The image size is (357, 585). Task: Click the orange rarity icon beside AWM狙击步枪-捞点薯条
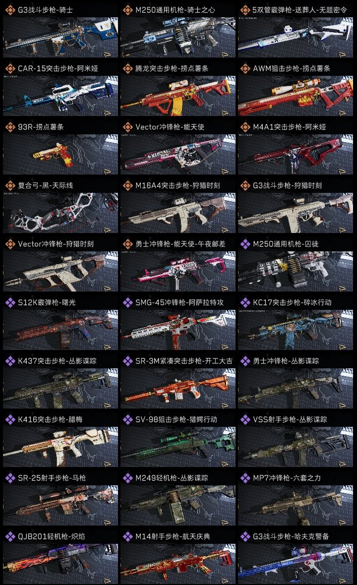pyautogui.click(x=245, y=68)
